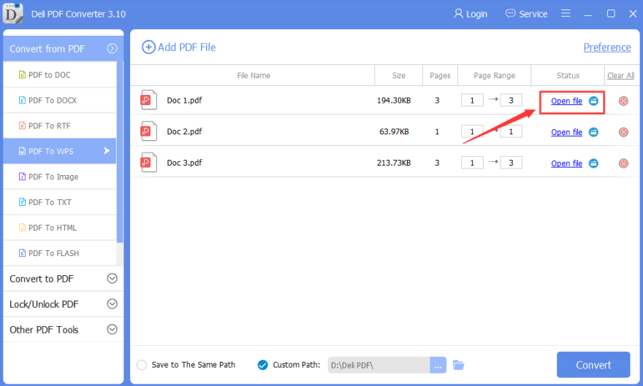
Task: Remove Doc 3.pdf with red delete icon
Action: click(623, 163)
